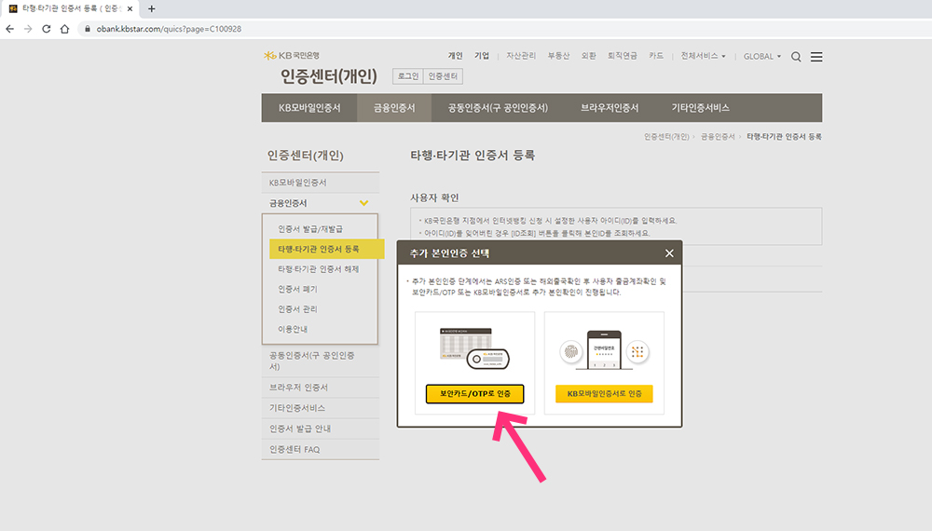The width and height of the screenshot is (932, 531).
Task: Open 인증센터 FAQ sidebar item
Action: (x=321, y=449)
